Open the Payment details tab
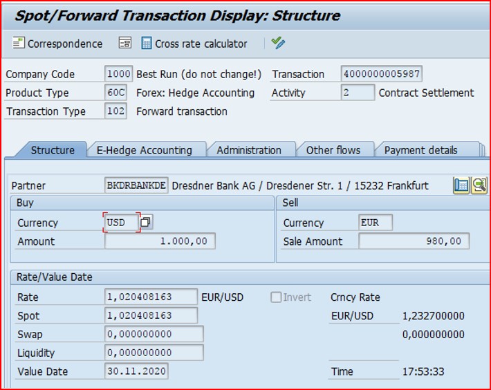Image resolution: width=491 pixels, height=390 pixels. pyautogui.click(x=421, y=150)
